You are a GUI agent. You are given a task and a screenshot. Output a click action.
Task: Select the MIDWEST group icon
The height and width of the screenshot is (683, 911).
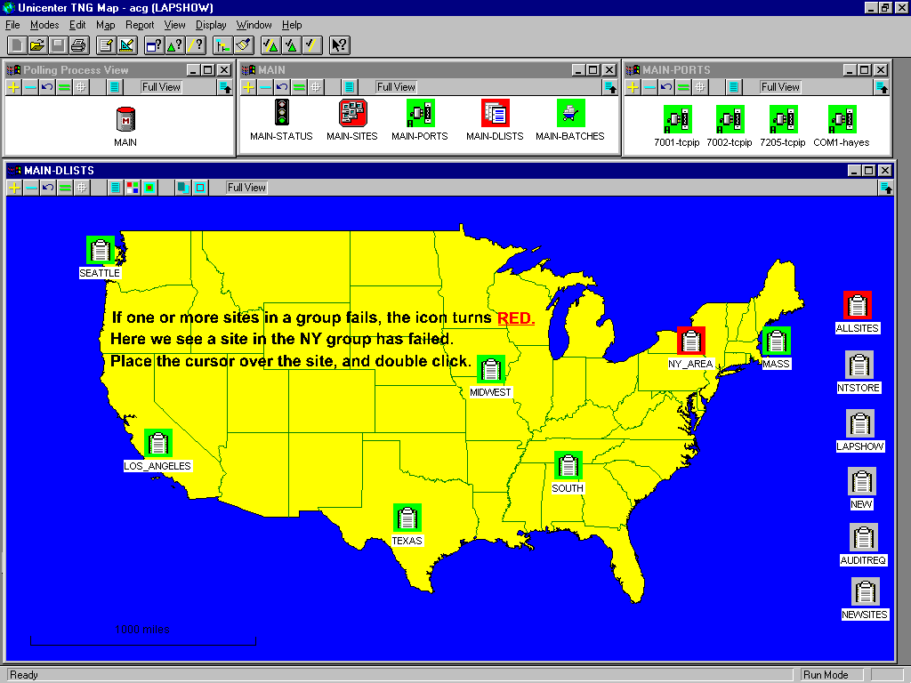click(491, 369)
